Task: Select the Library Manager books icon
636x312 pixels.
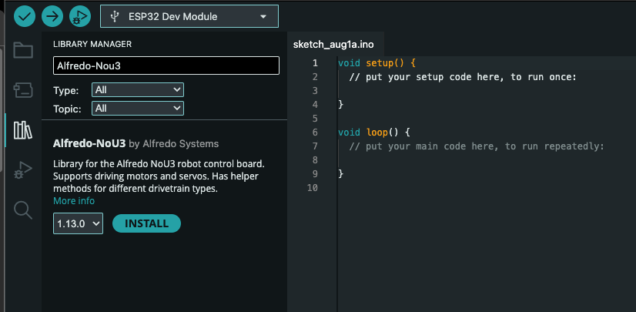Action: pyautogui.click(x=23, y=130)
